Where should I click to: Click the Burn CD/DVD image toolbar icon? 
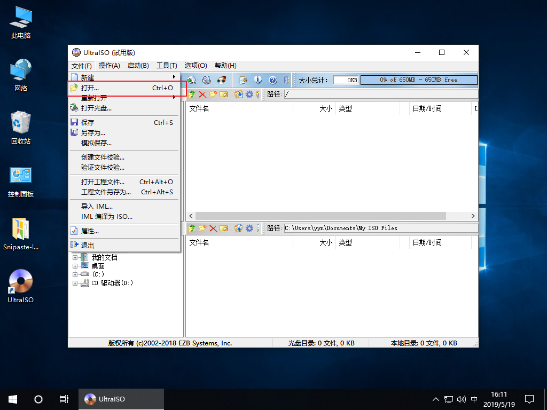point(222,80)
